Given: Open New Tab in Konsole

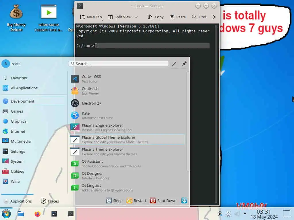Looking at the screenshot, I should pos(91,17).
